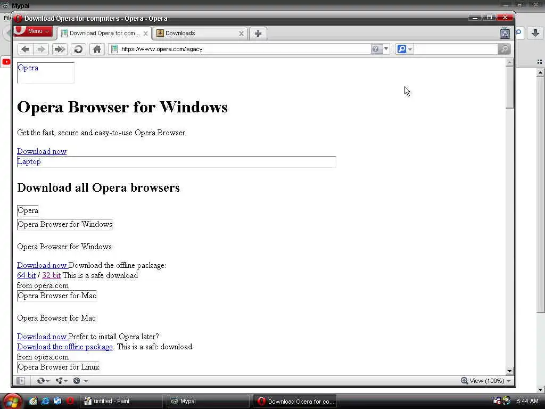Reload the current page

coord(78,49)
